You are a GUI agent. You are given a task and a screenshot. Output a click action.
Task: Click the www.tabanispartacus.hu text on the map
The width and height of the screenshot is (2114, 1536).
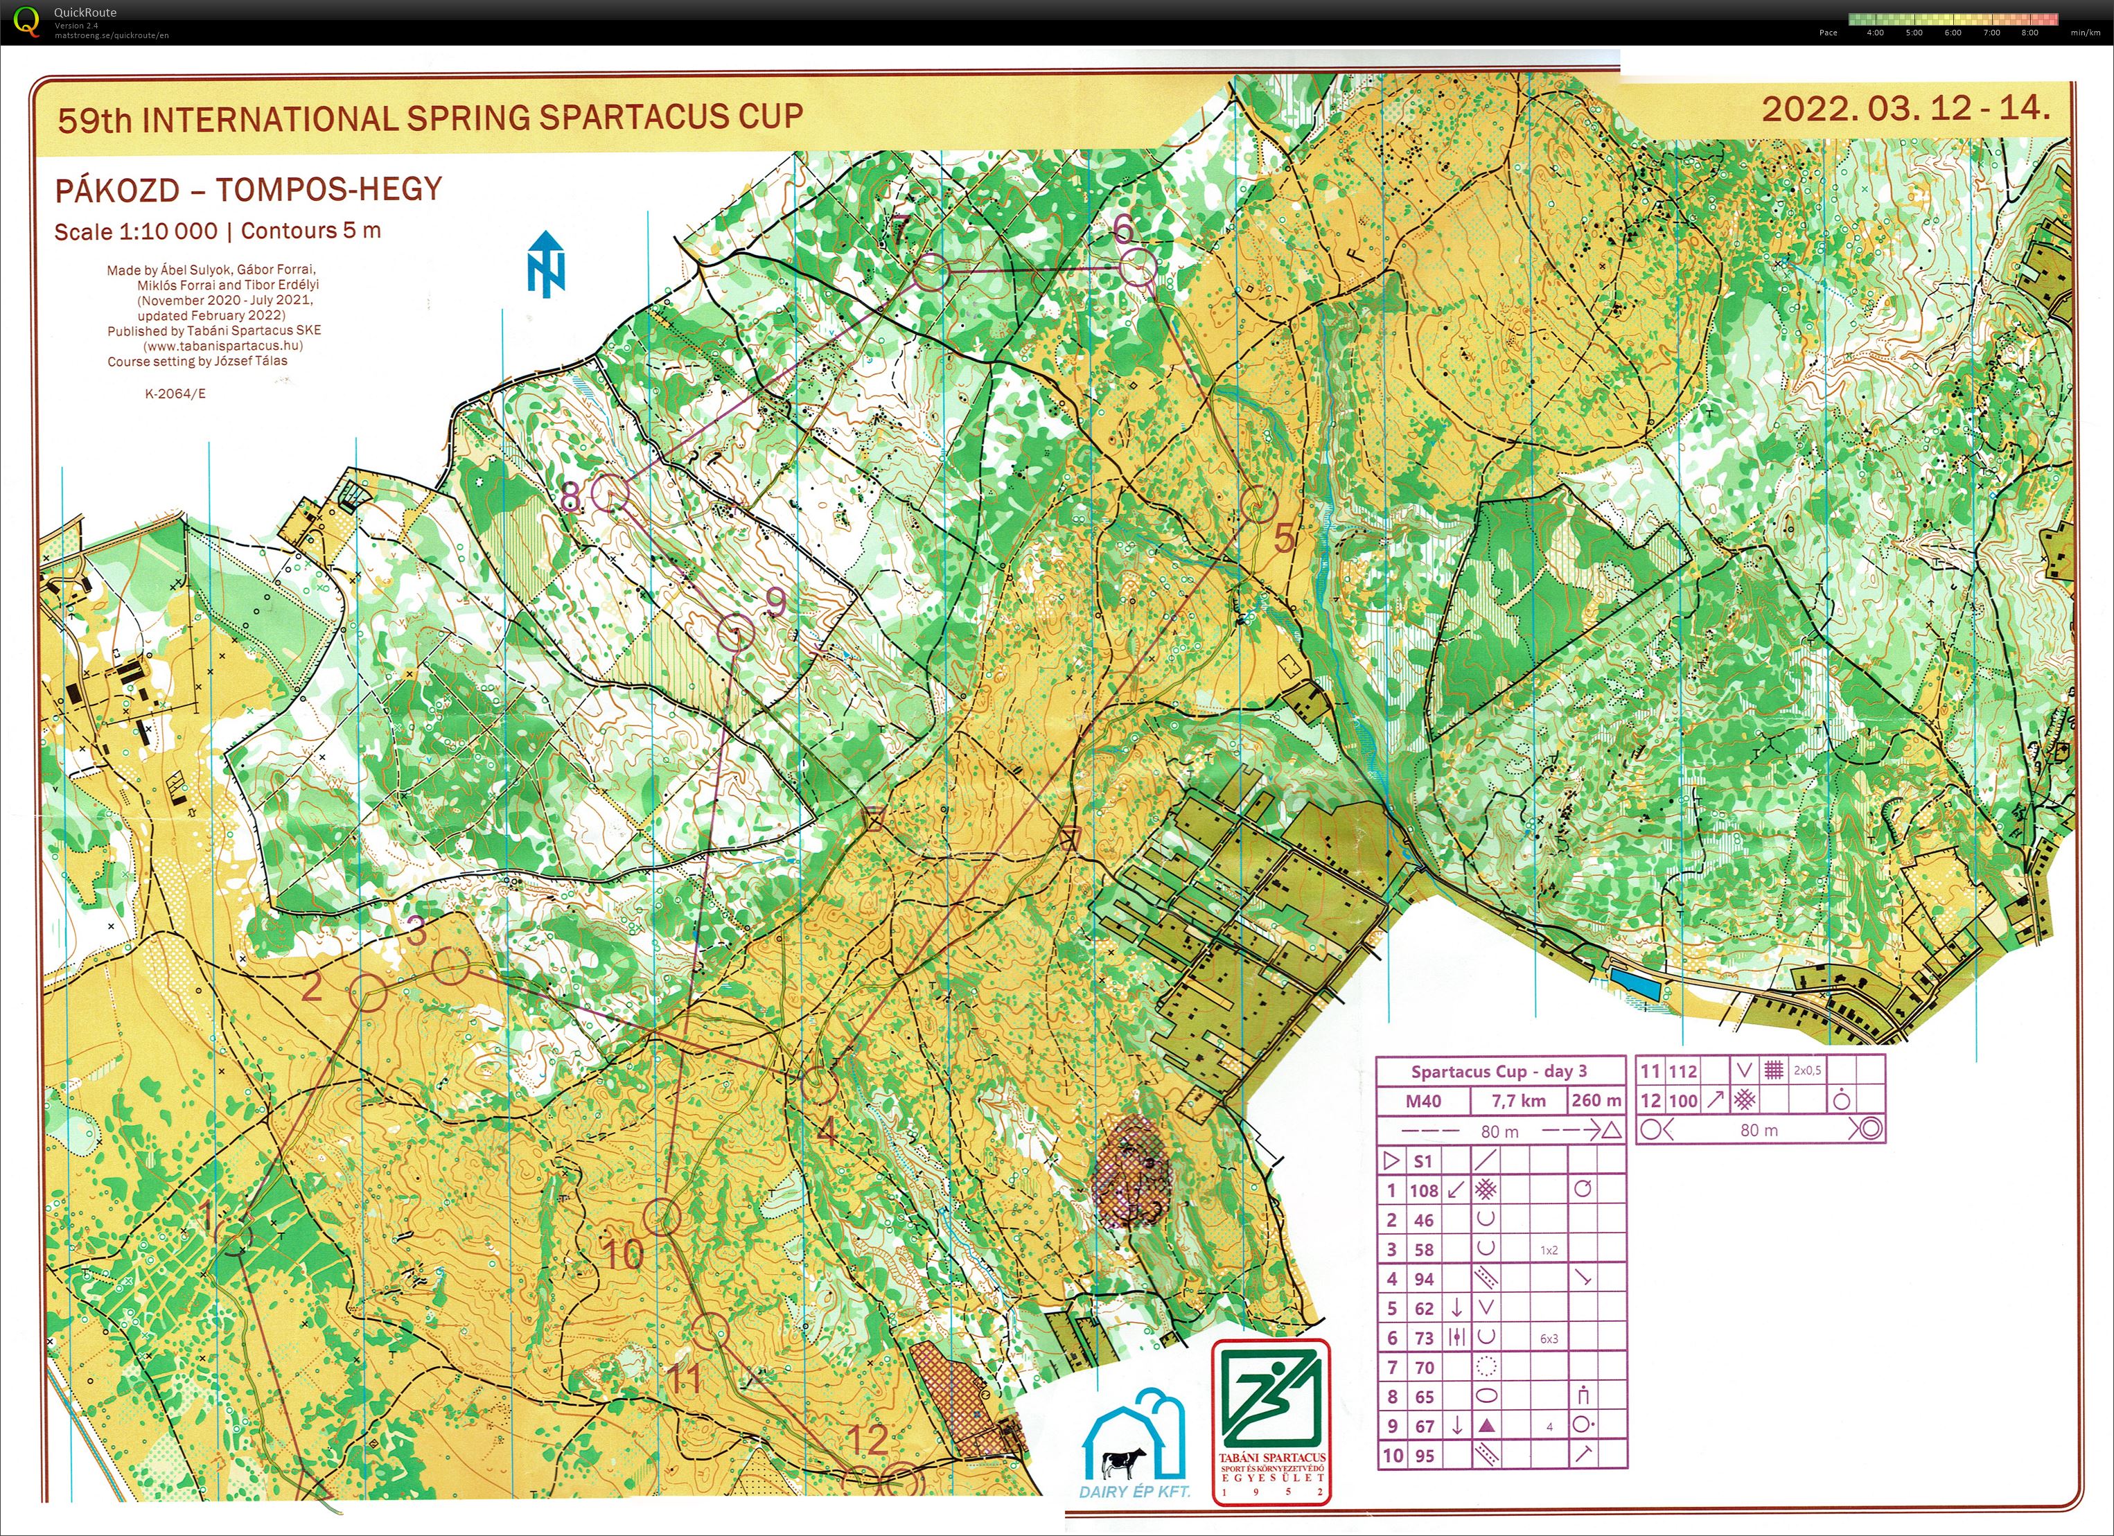(223, 346)
